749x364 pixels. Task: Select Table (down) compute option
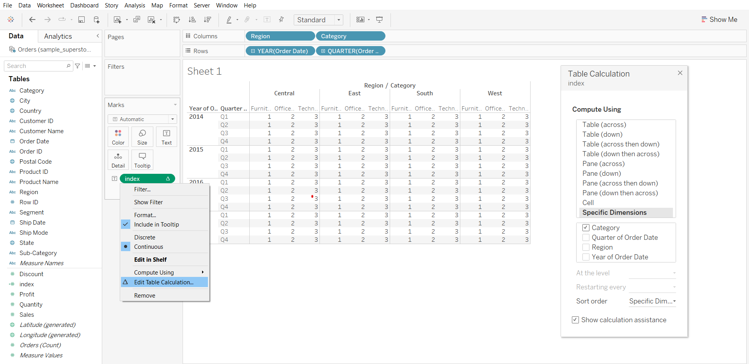click(602, 134)
